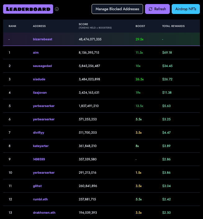Viewport: 203px width, 219px height.
Task: Open the aim address link
Action: pyautogui.click(x=36, y=53)
